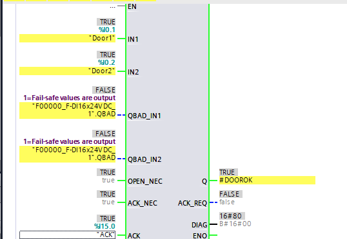347x239 pixels.
Task: Select the IN1 pin label
Action: (x=133, y=39)
